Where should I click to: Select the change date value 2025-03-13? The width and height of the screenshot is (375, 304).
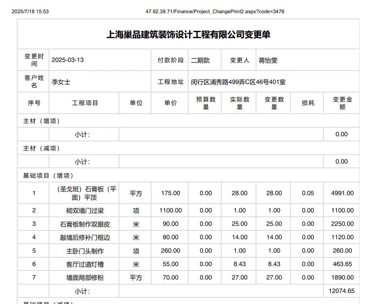tap(67, 60)
